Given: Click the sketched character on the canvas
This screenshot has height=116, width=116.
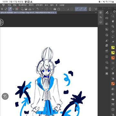Looking at the screenshot, I should coord(47,82).
